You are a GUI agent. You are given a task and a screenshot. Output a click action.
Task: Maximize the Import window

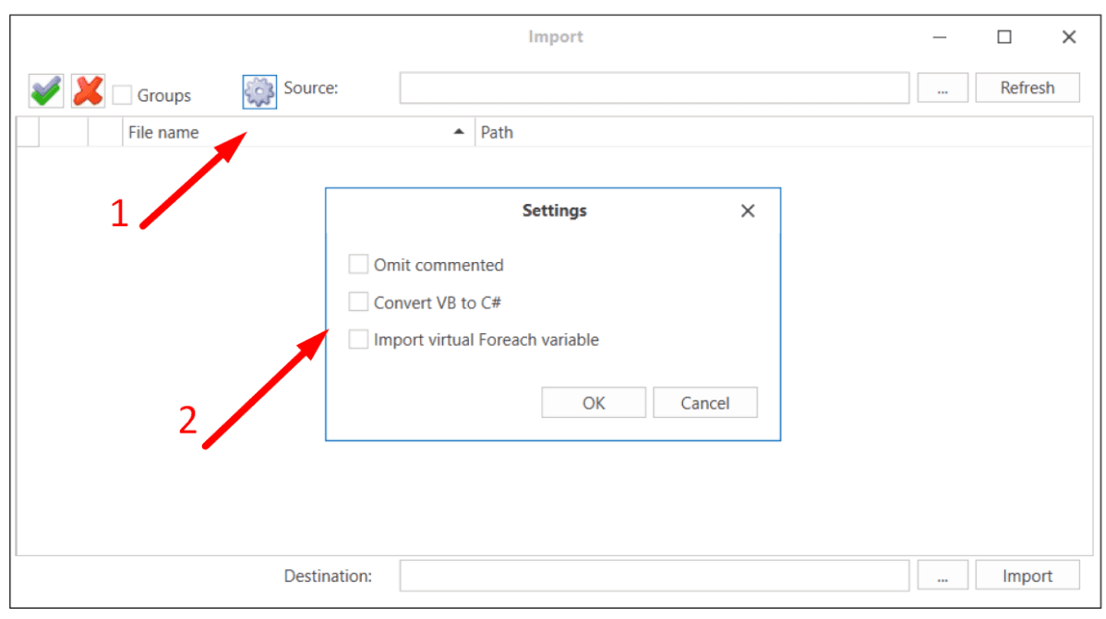tap(1004, 37)
